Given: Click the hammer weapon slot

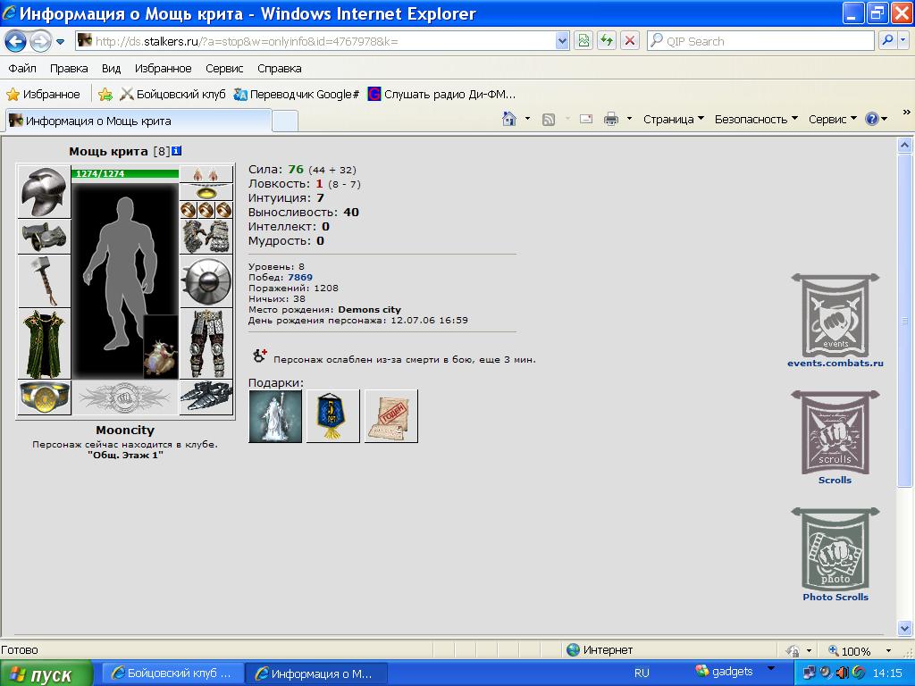Looking at the screenshot, I should [45, 281].
